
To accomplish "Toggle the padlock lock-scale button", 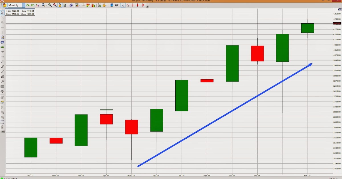I will tap(60, 5).
